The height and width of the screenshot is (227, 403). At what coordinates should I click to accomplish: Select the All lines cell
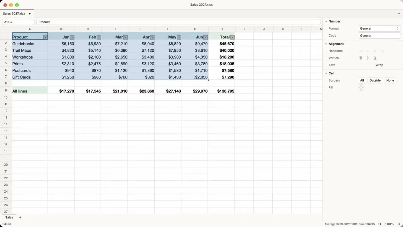pyautogui.click(x=30, y=91)
